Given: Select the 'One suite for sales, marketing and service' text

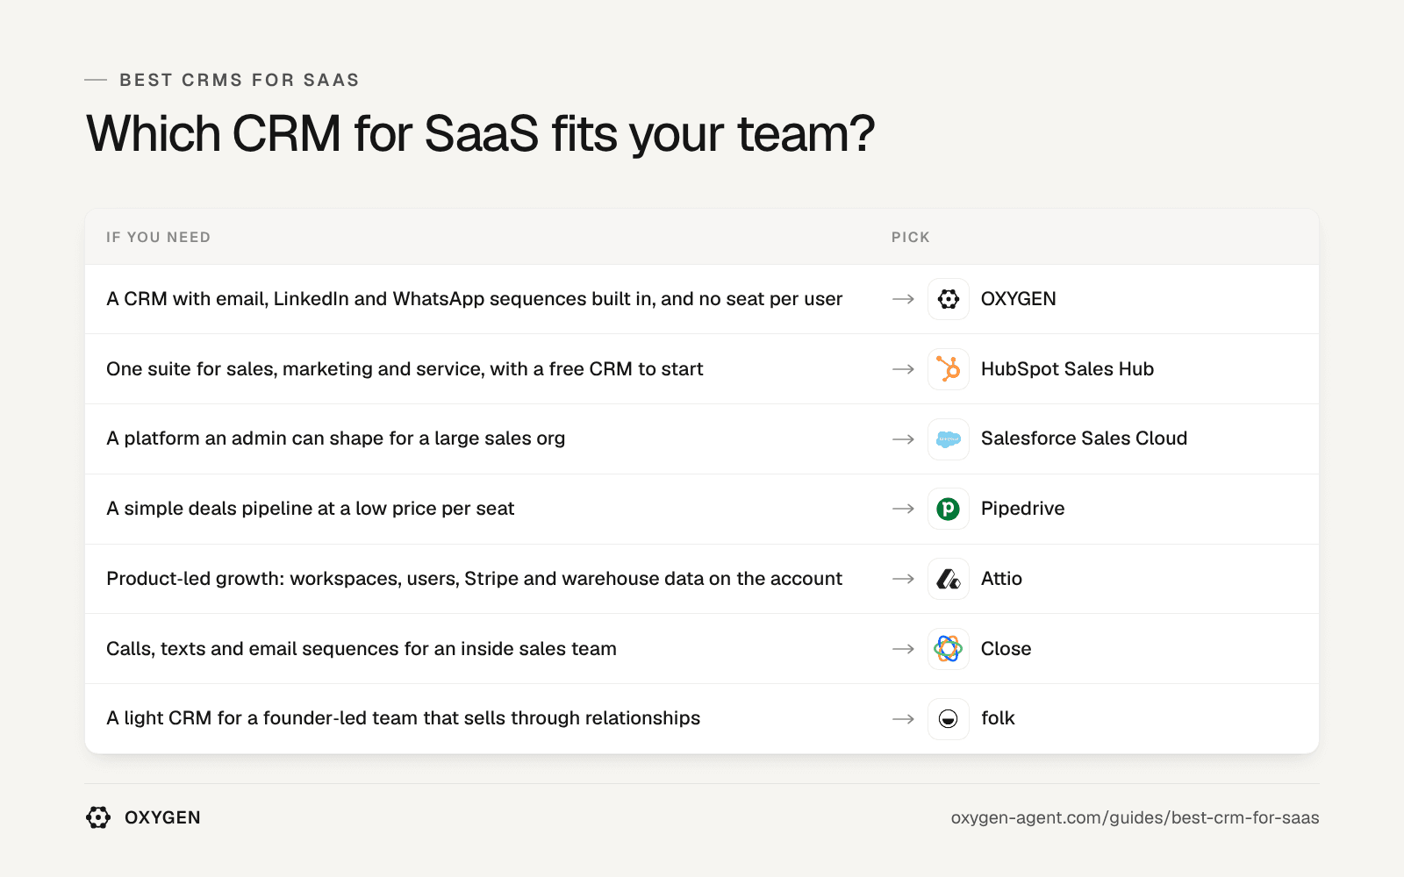Looking at the screenshot, I should coord(405,369).
